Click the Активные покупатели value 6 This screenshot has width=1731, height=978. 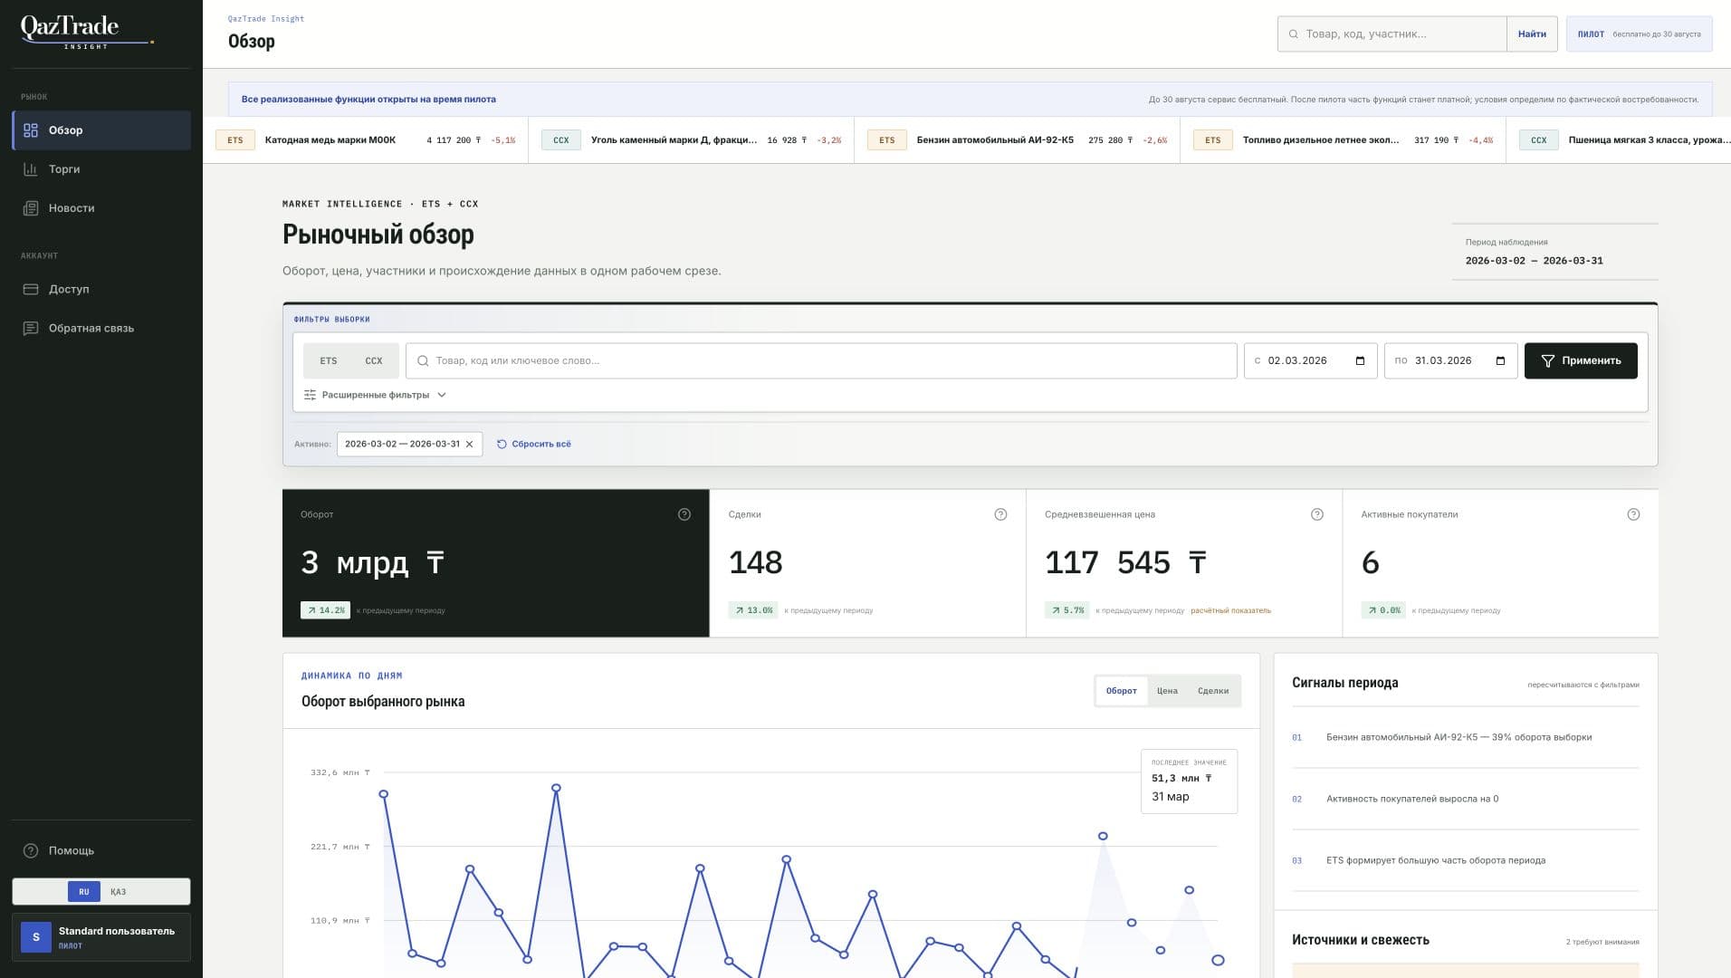(x=1371, y=563)
